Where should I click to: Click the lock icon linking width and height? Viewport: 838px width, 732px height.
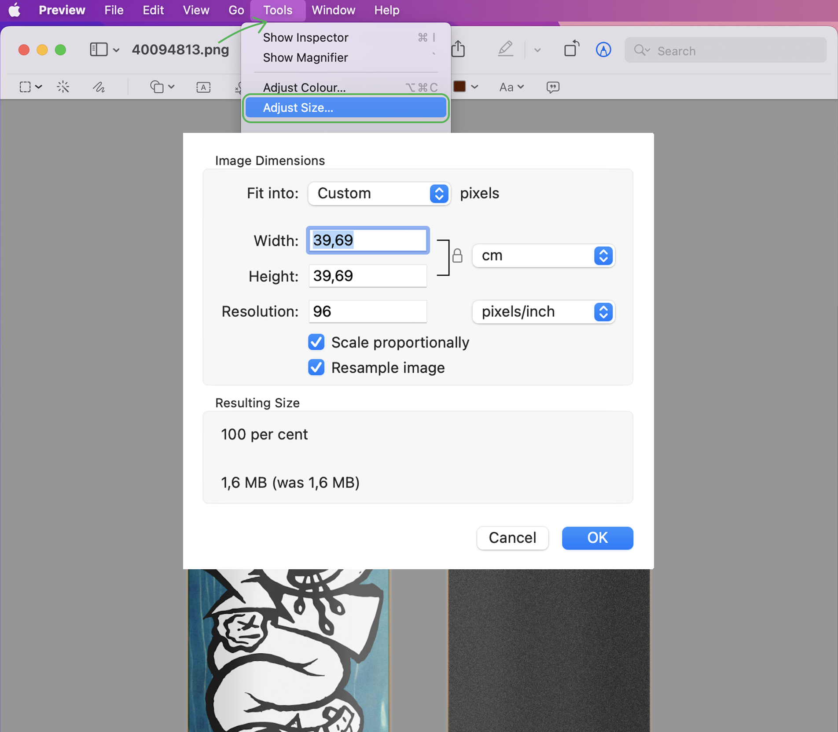click(x=457, y=256)
